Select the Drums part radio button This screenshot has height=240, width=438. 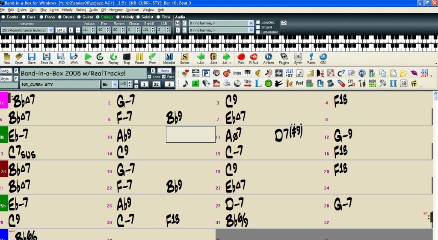[x=60, y=17]
